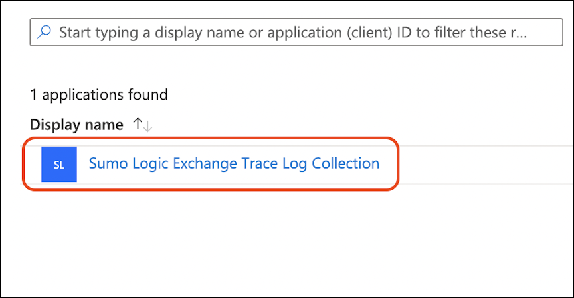Click the '1 applications found' count text
The image size is (574, 298).
pyautogui.click(x=99, y=94)
